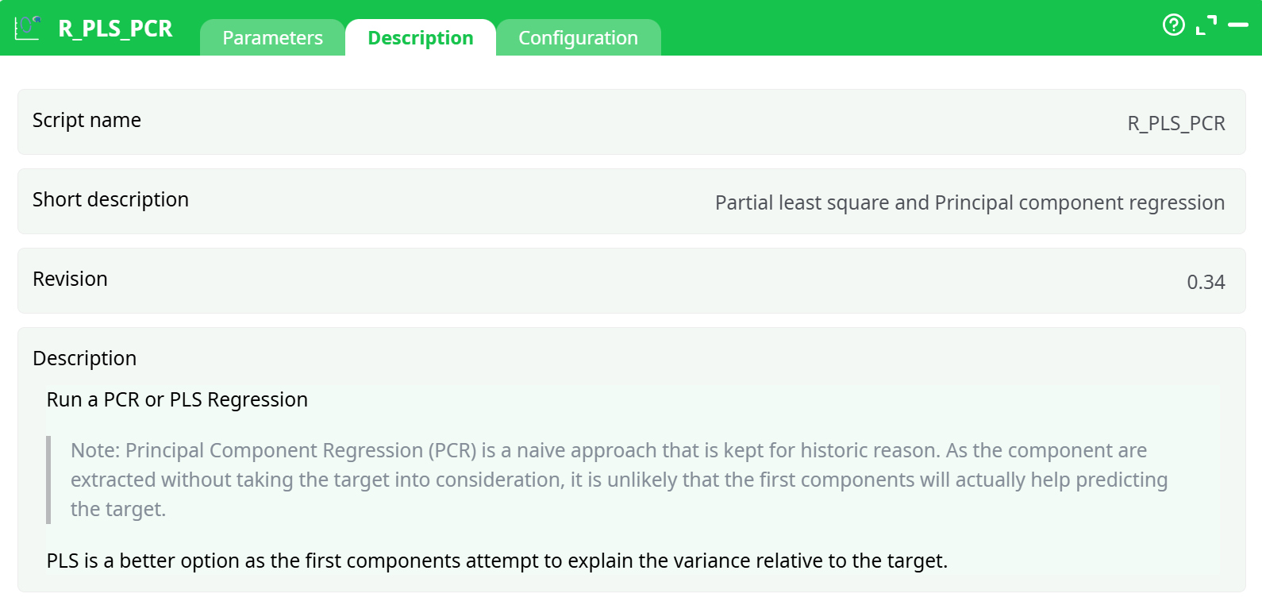Image resolution: width=1262 pixels, height=609 pixels.
Task: Select the Description tab
Action: pyautogui.click(x=421, y=38)
